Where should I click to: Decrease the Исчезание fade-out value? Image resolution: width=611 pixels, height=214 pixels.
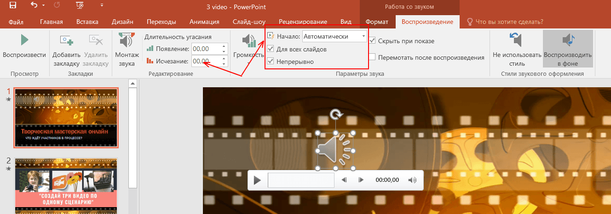coord(224,64)
